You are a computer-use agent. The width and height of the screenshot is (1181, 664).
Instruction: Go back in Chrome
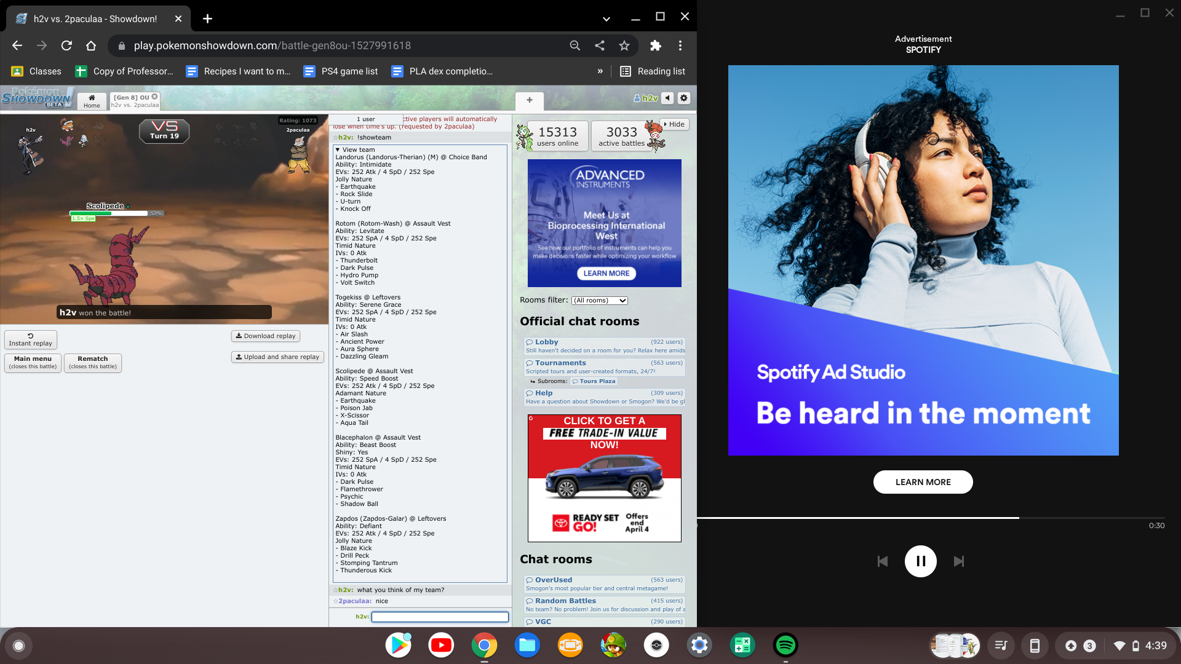pyautogui.click(x=17, y=45)
